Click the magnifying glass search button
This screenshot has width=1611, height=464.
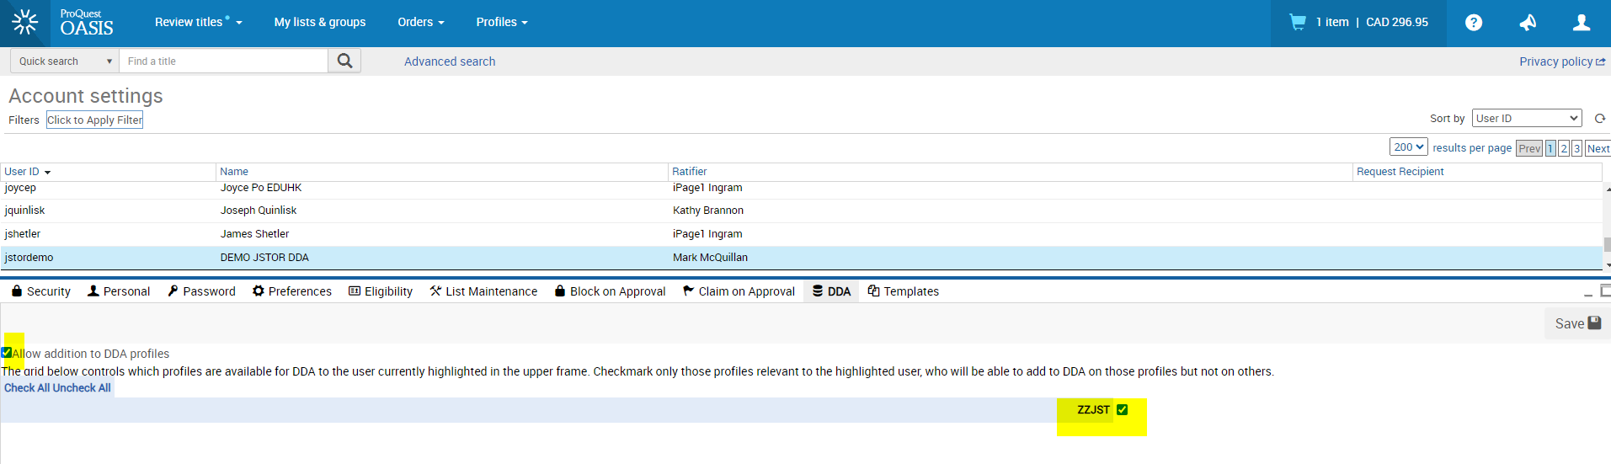pyautogui.click(x=344, y=61)
